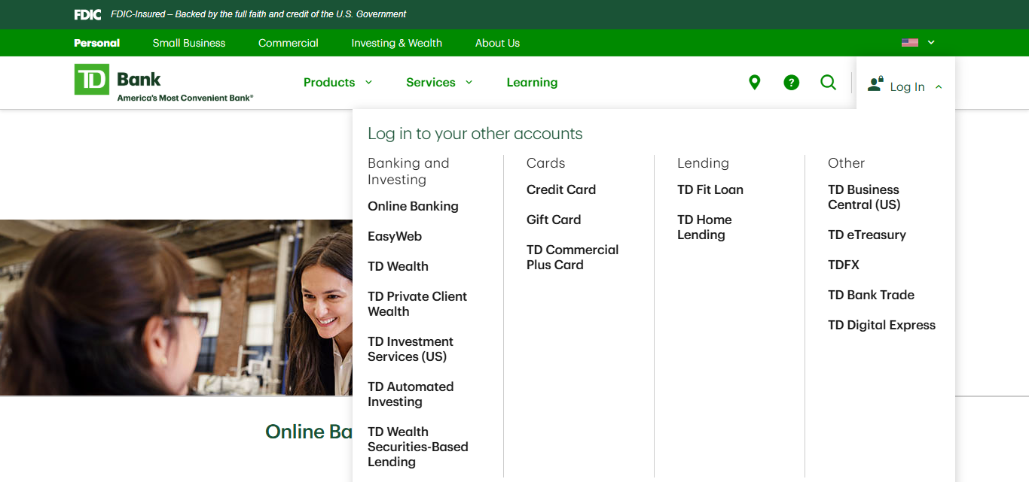The width and height of the screenshot is (1029, 482).
Task: Click the hero photo of two women
Action: point(176,308)
